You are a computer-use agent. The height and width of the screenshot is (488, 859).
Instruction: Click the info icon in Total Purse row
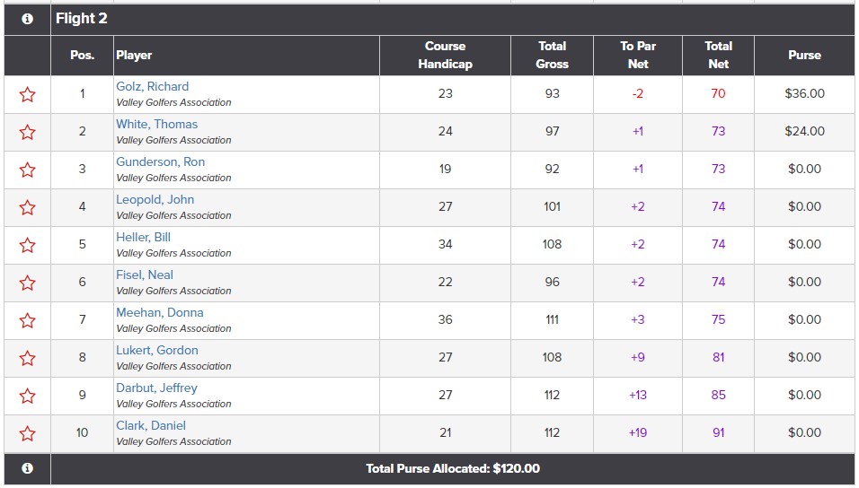point(27,468)
